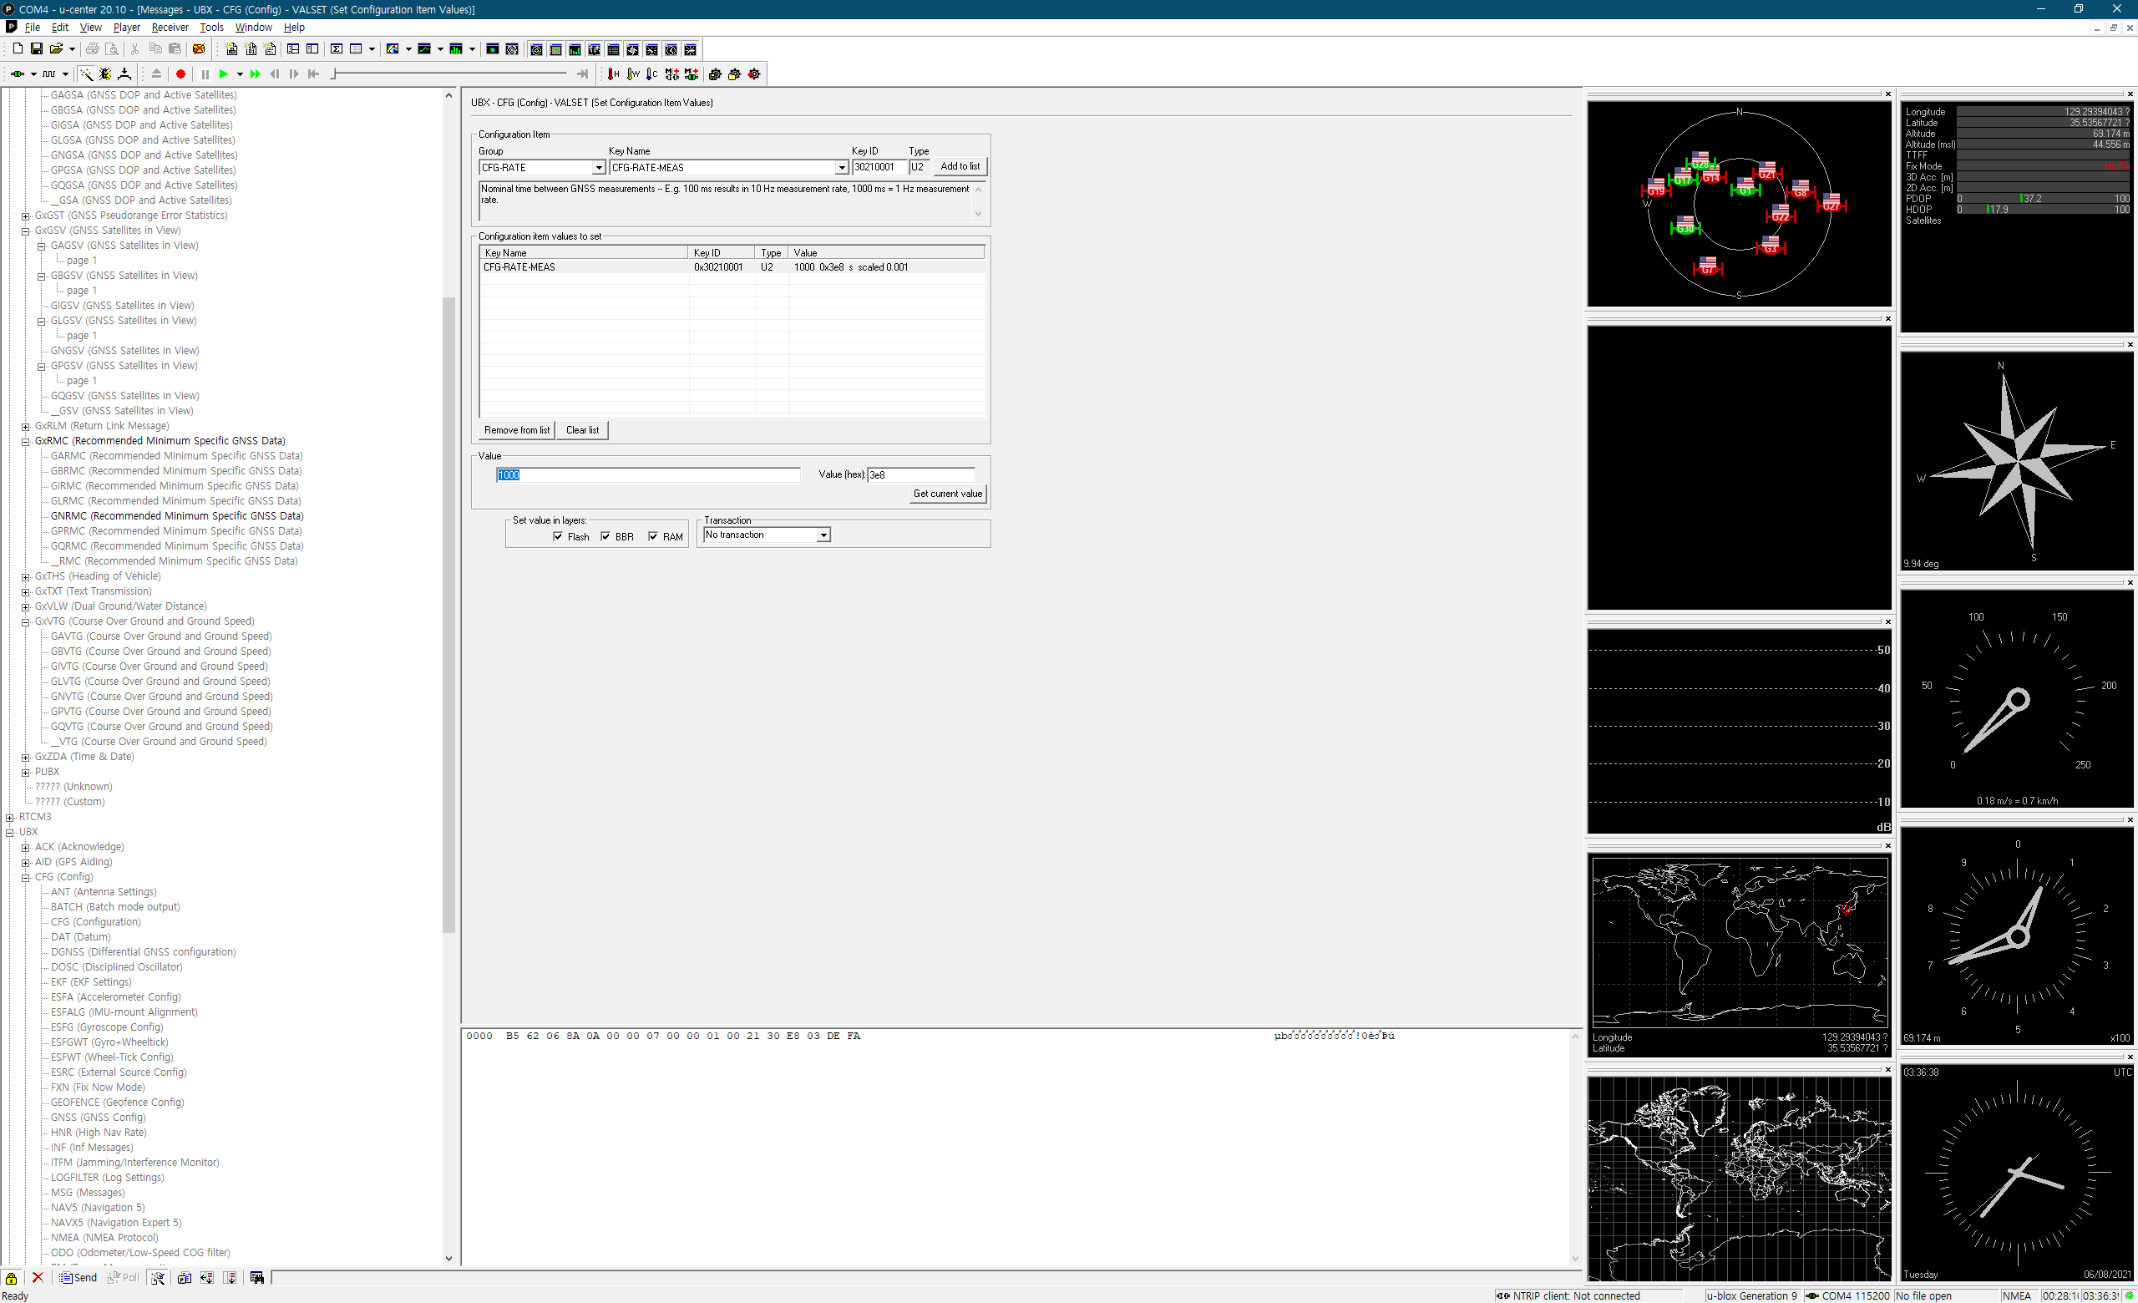Click the Send message button

coord(79,1278)
